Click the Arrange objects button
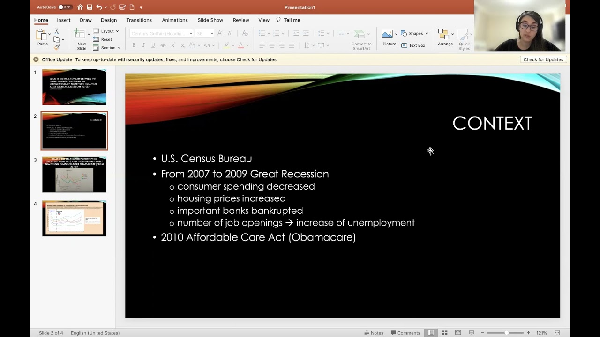 click(445, 38)
